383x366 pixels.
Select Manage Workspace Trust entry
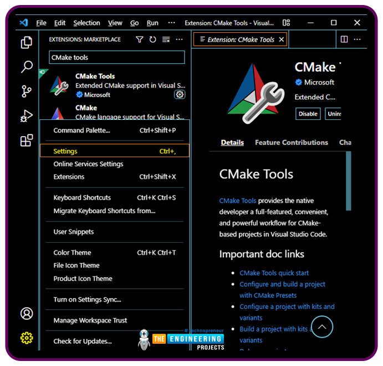(115, 320)
